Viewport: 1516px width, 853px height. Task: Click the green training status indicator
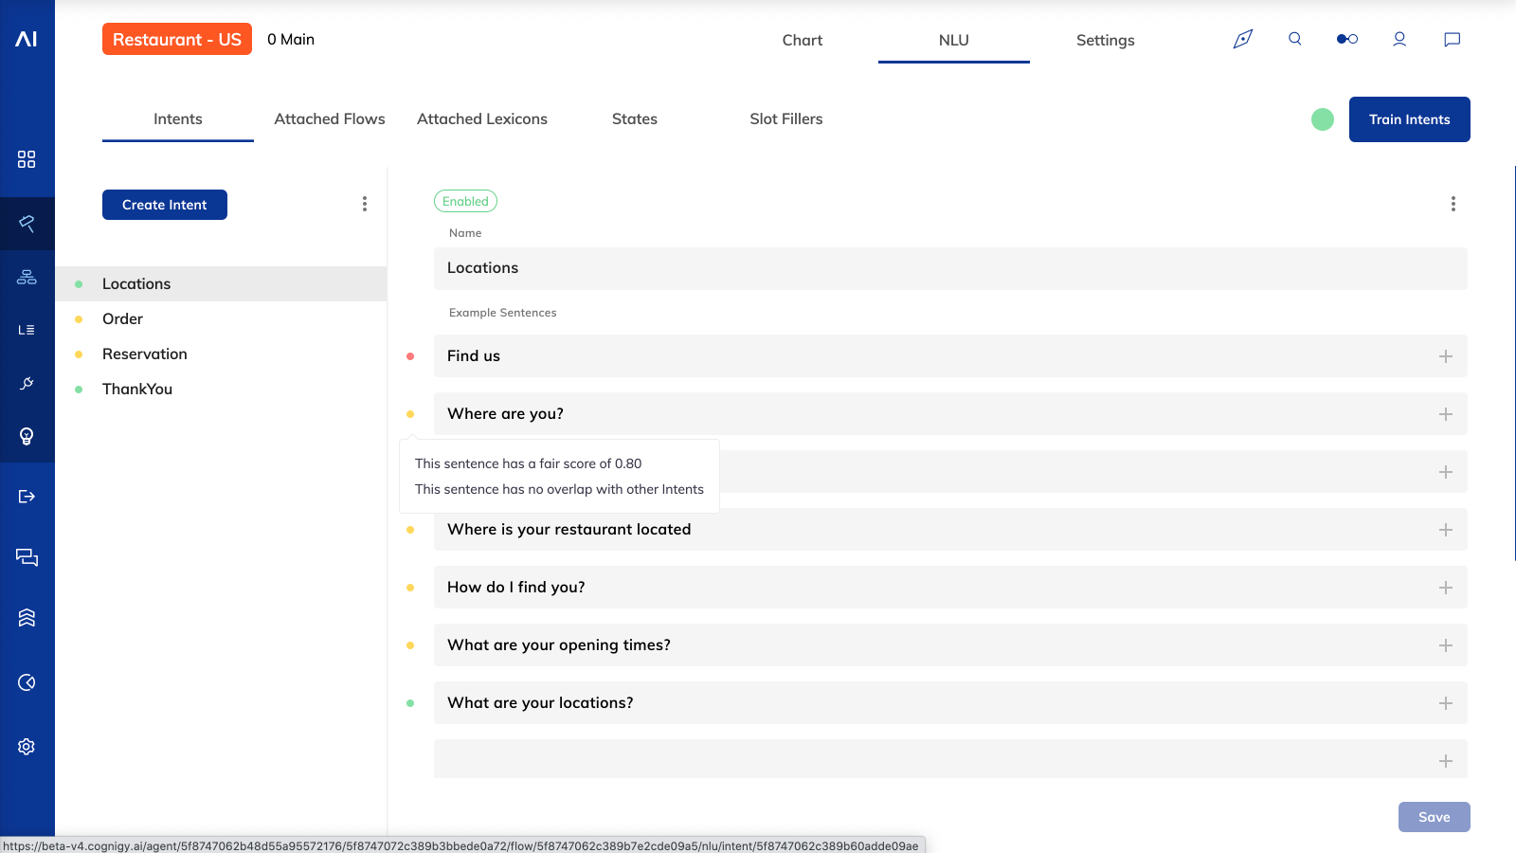point(1322,119)
